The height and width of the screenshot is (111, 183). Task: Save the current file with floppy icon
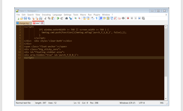(x=25, y=18)
